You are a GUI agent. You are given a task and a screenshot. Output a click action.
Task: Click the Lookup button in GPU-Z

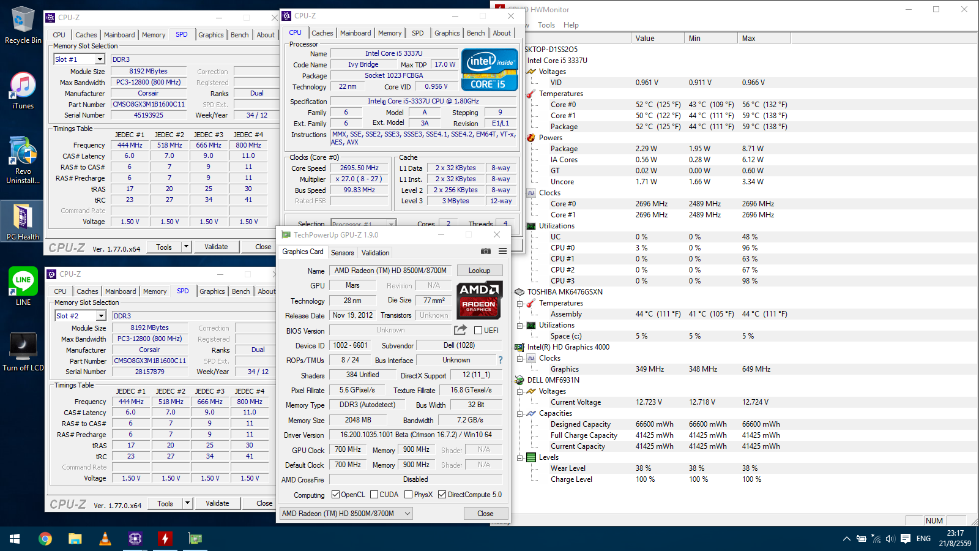(479, 271)
